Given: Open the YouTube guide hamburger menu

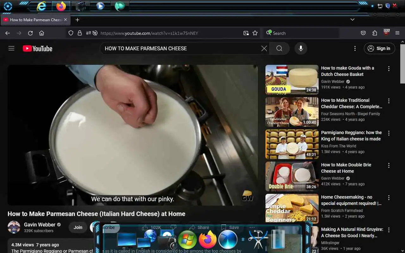Looking at the screenshot, I should pos(11,48).
